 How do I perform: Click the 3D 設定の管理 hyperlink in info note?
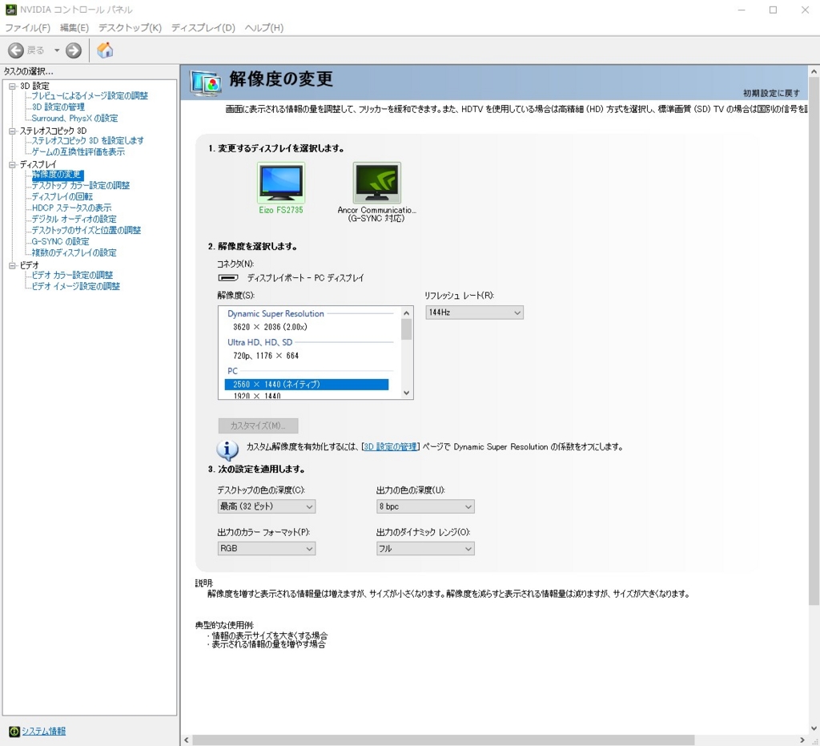(391, 447)
